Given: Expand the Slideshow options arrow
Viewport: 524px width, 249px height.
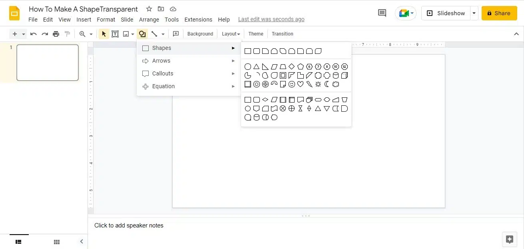Looking at the screenshot, I should point(474,13).
